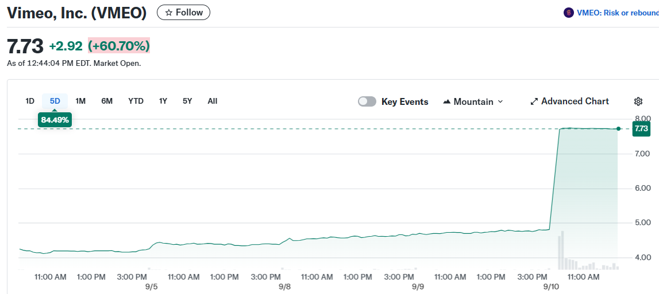659x294 pixels.
Task: Click the 9/9 date axis label
Action: (x=418, y=287)
